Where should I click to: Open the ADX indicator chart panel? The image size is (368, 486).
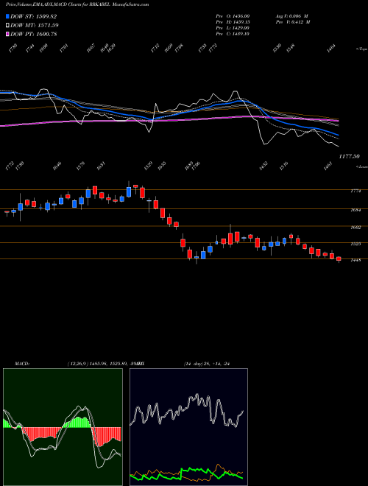[188, 427]
